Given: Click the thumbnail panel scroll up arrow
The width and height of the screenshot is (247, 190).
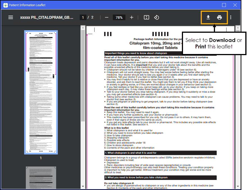Looking at the screenshot, I should 83,28.
